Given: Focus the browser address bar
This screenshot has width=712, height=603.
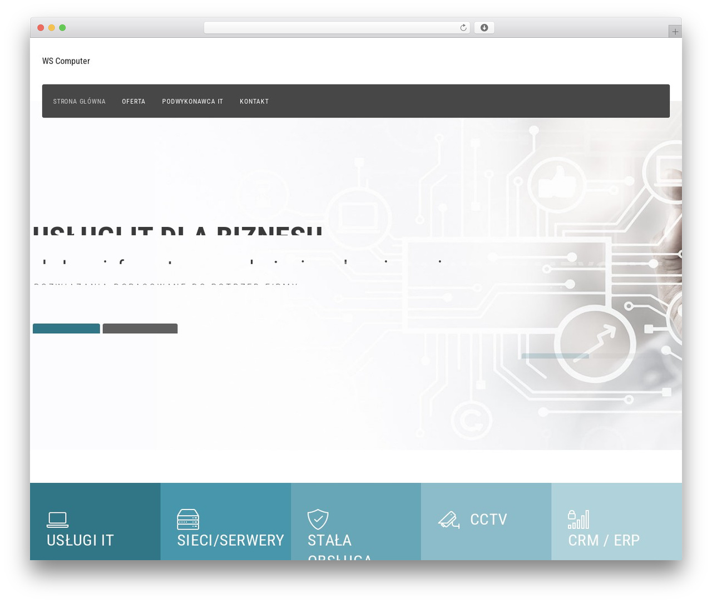Looking at the screenshot, I should click(x=337, y=28).
